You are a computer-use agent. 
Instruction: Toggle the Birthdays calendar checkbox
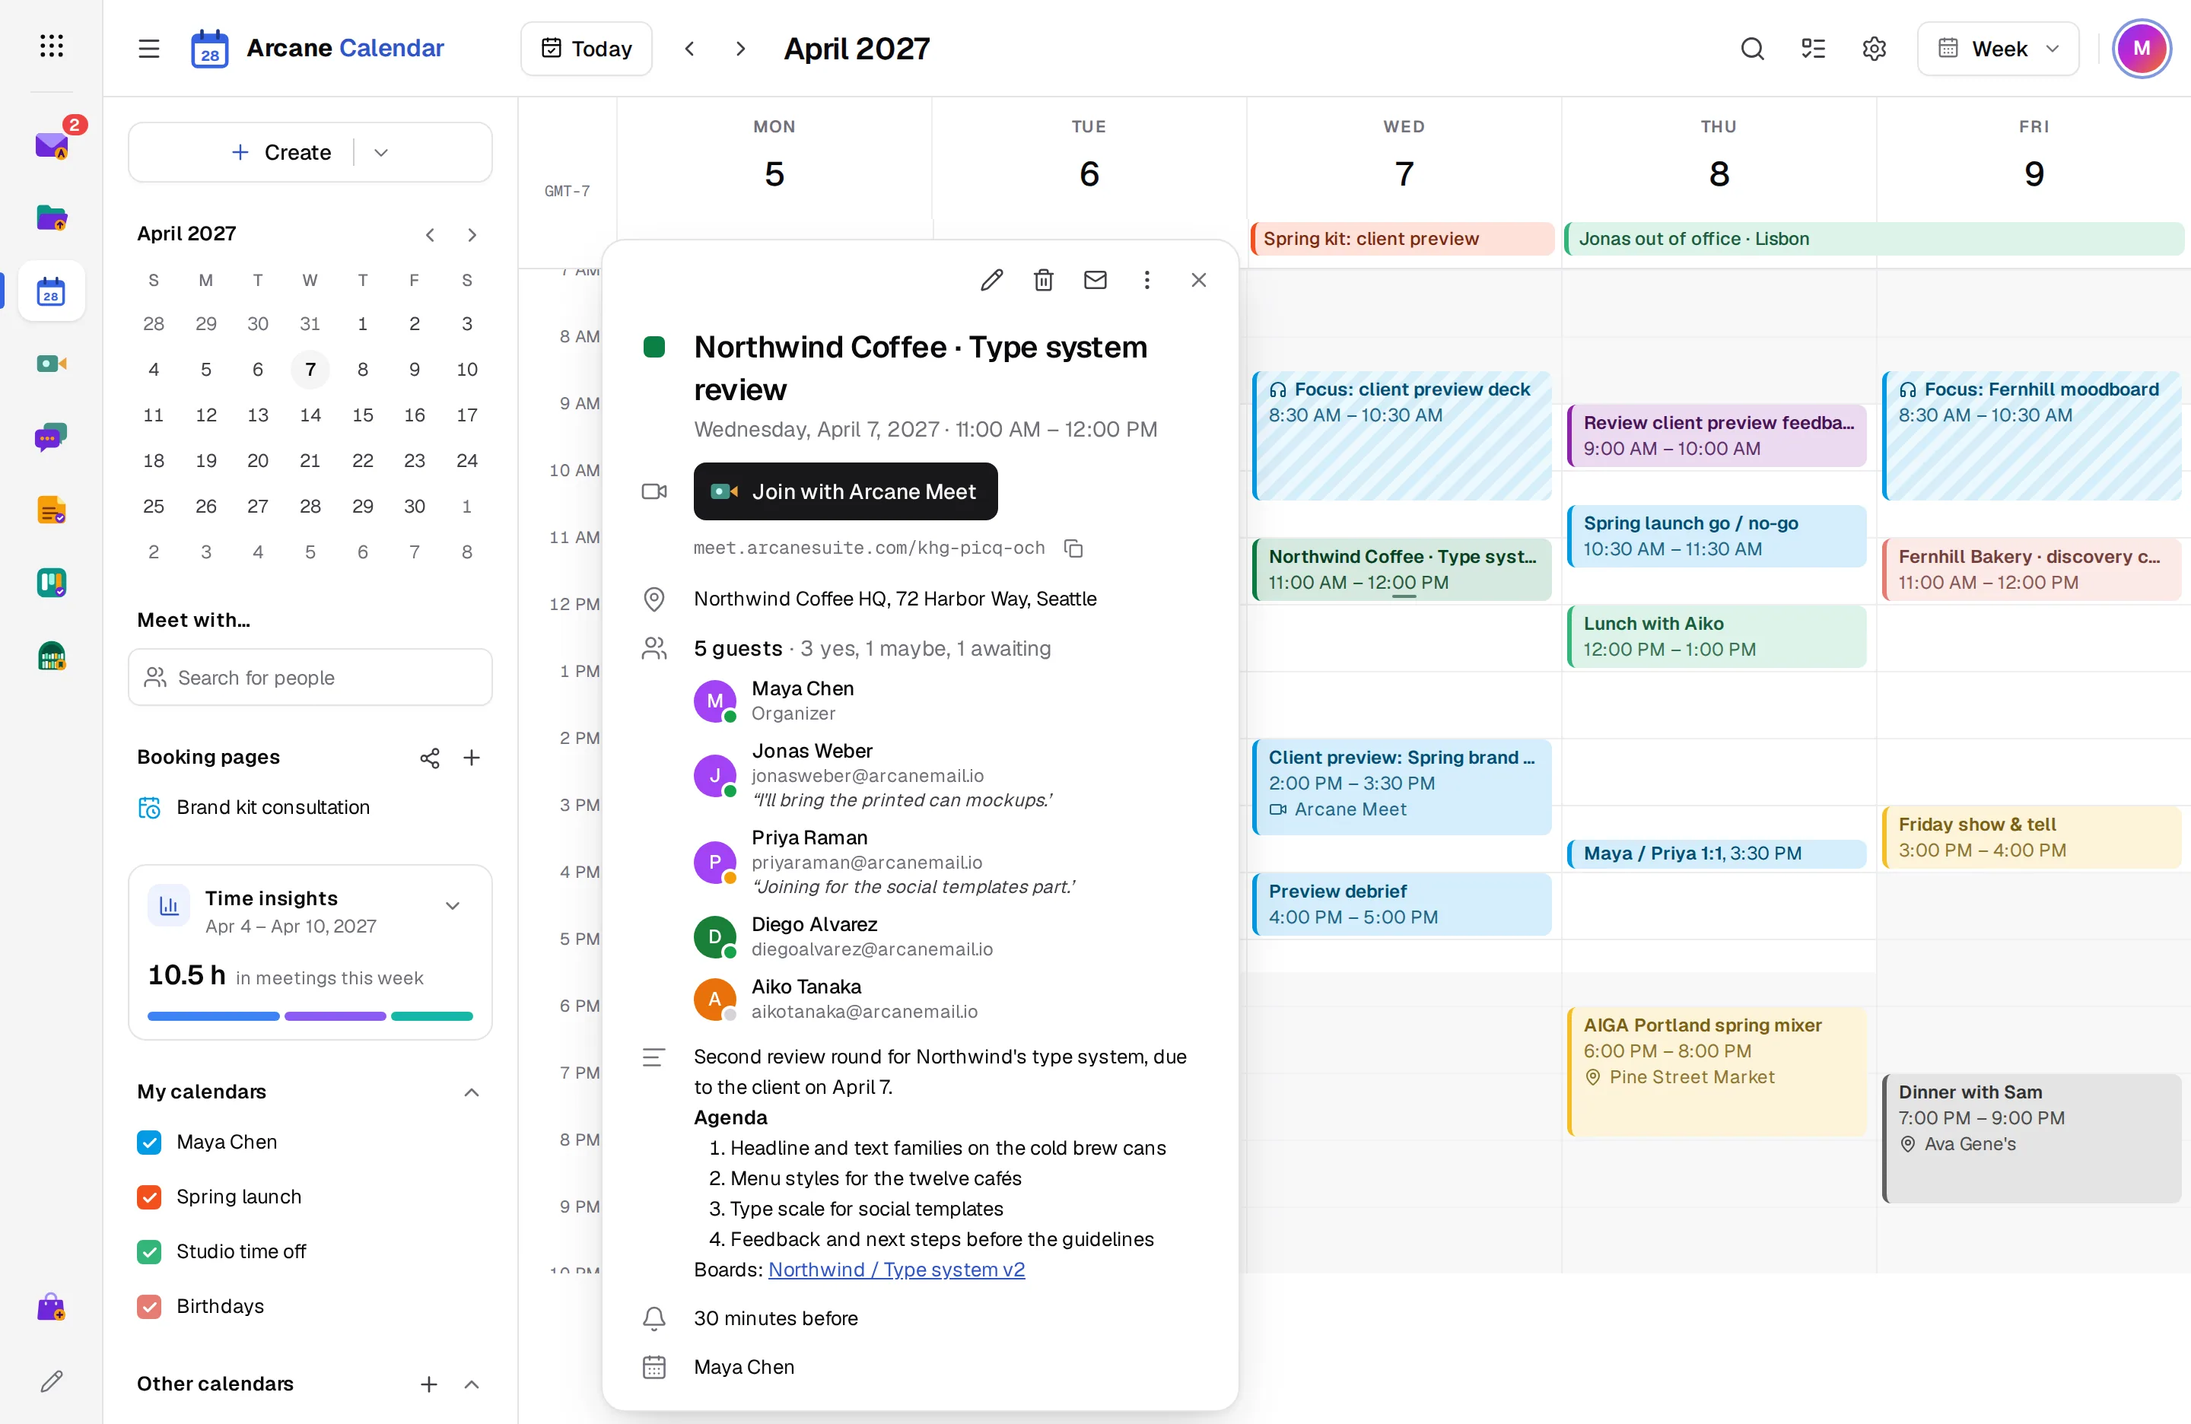pos(149,1307)
